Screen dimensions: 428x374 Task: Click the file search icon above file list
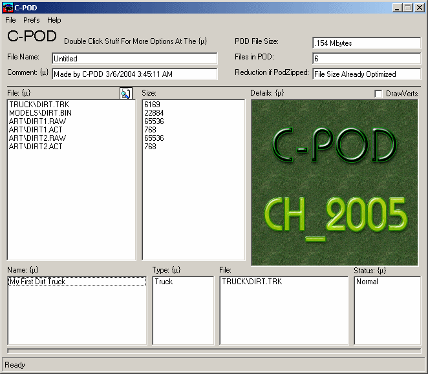click(x=125, y=94)
